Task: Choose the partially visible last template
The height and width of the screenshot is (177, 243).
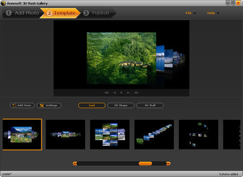Action: 232,134
